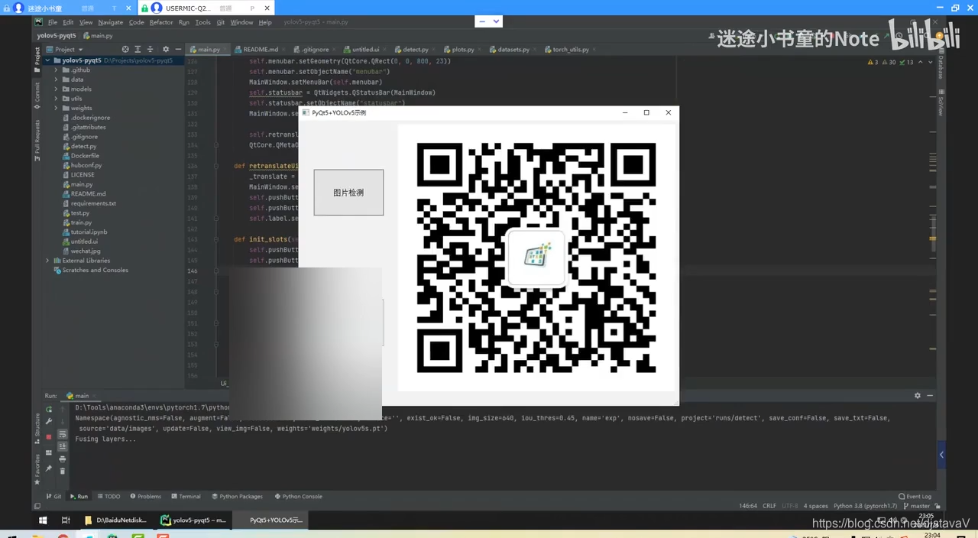Open the Refactor menu
The image size is (978, 538).
(x=161, y=22)
